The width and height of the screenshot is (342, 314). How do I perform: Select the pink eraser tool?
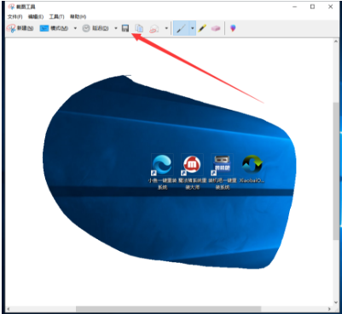tap(216, 28)
